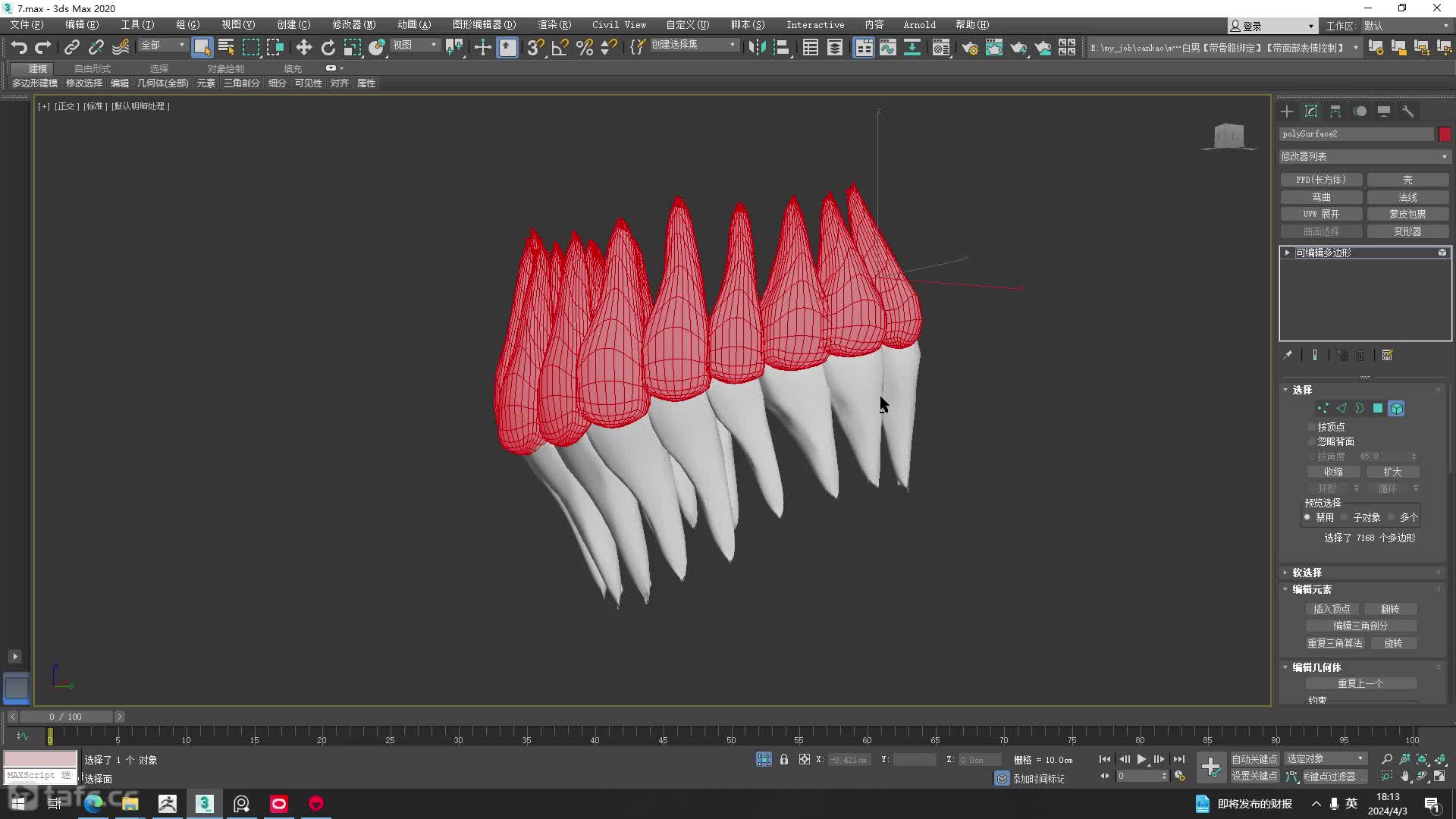1456x819 pixels.
Task: Toggle the 3D Snaps icon
Action: click(535, 47)
